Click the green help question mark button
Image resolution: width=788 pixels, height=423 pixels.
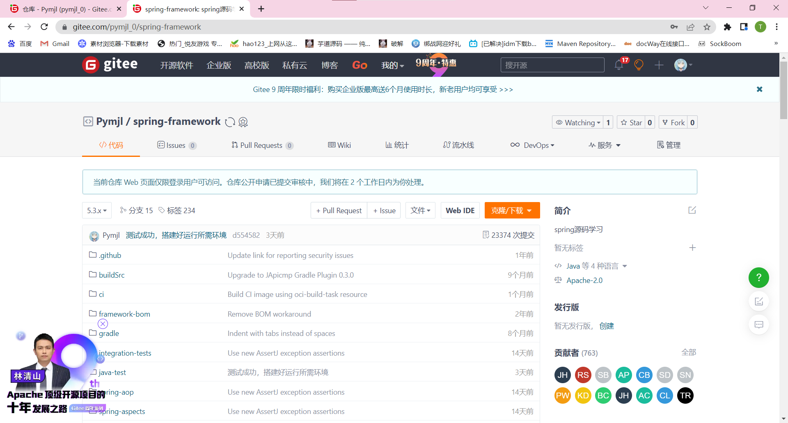click(x=758, y=278)
